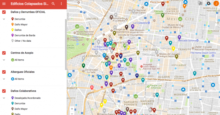Click the dark green marker near Universidad La Salle
220x115 pixels.
click(x=83, y=65)
